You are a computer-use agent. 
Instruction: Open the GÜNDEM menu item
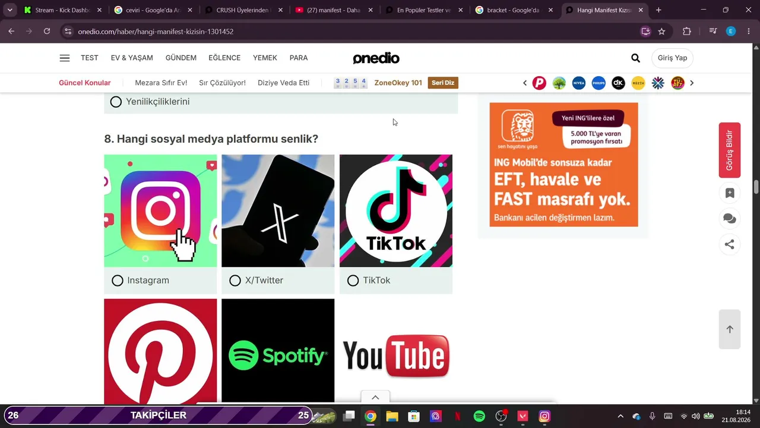tap(181, 58)
